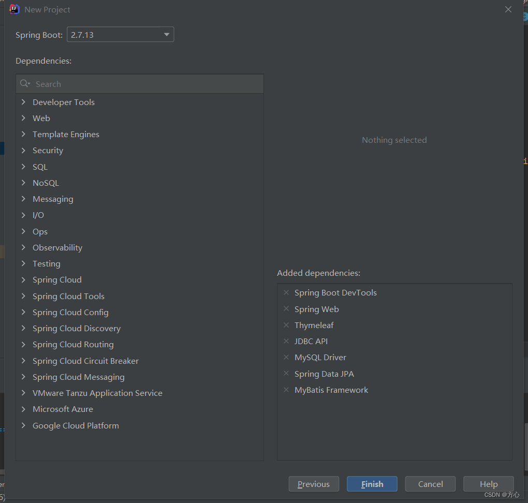Select the Google Cloud Platform label

pos(76,425)
